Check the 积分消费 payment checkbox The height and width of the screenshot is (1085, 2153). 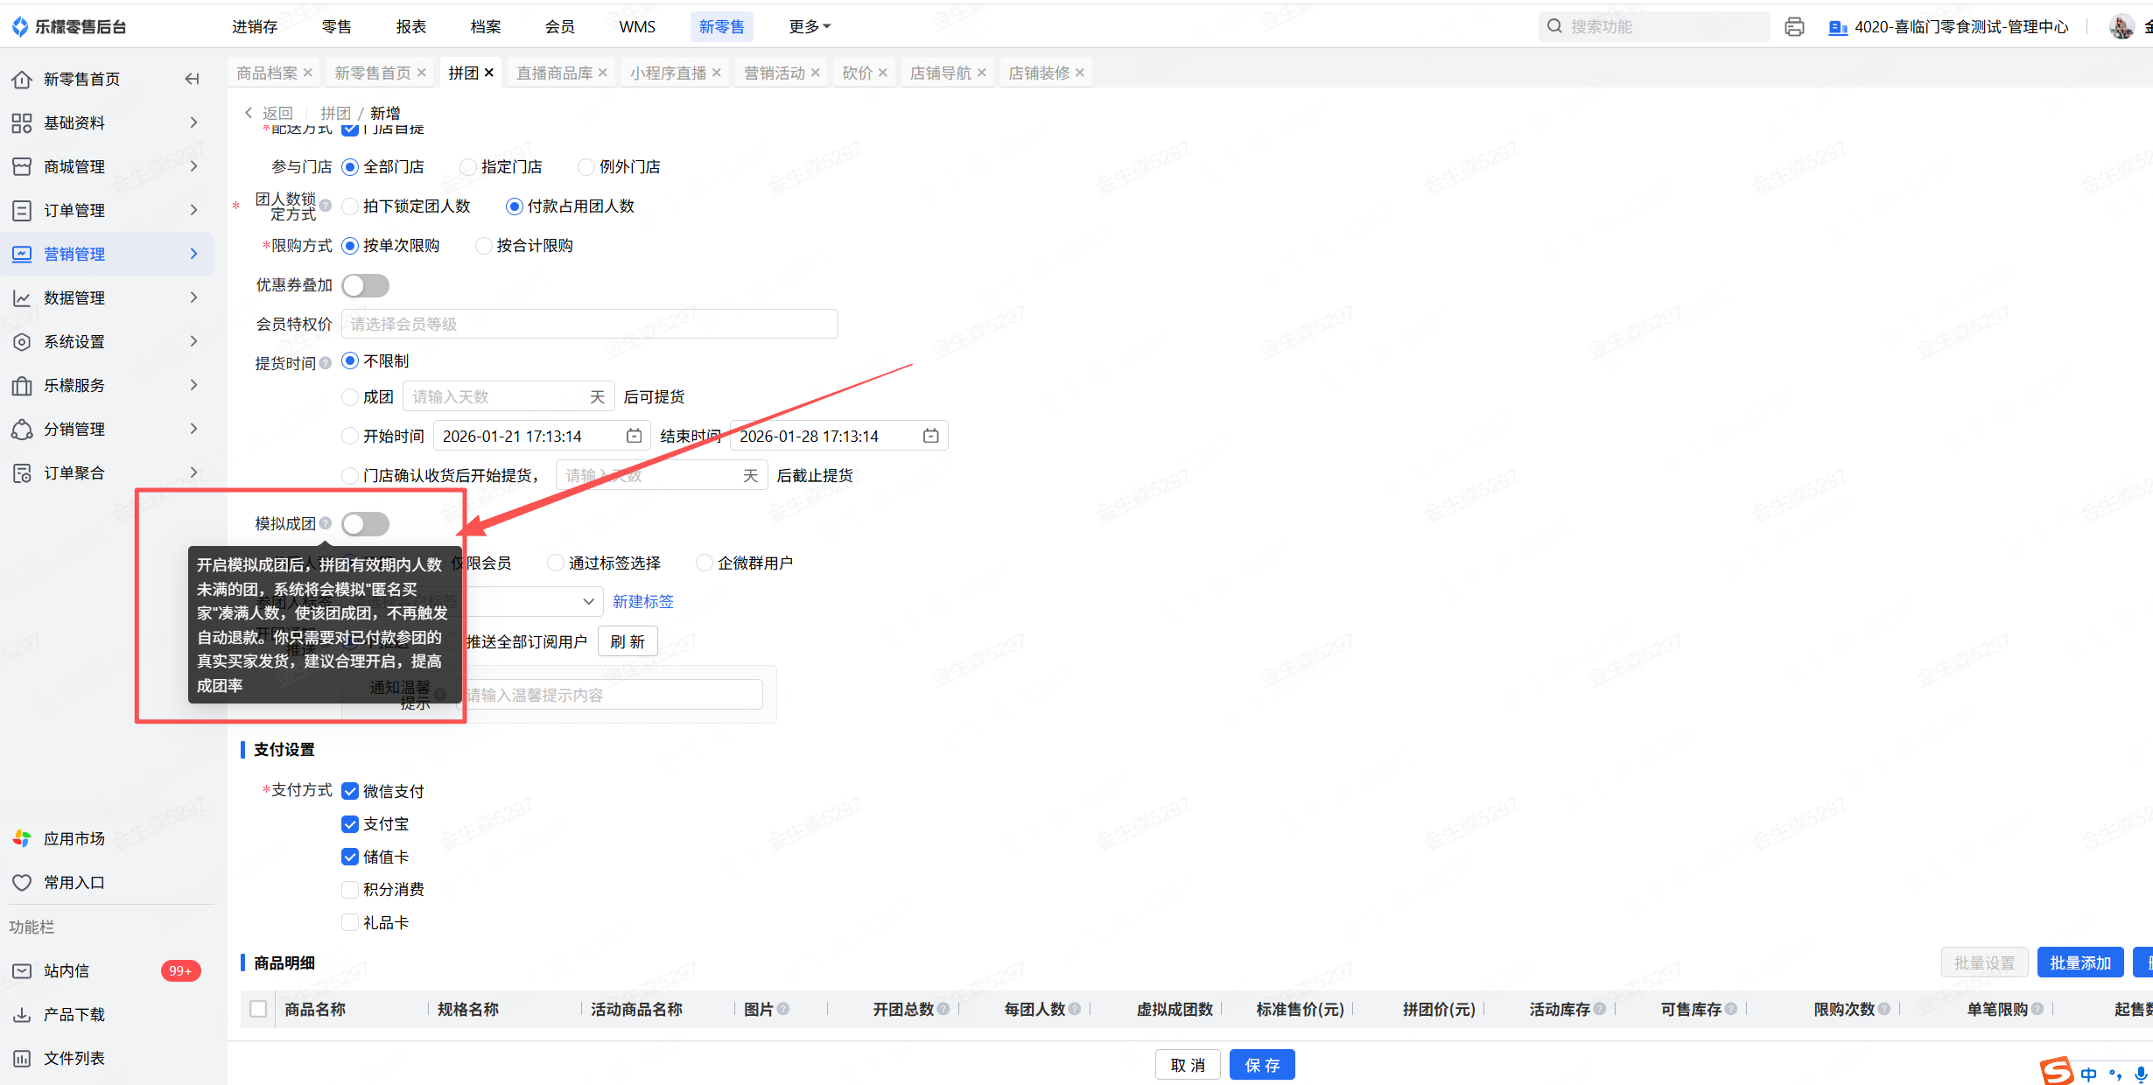click(350, 890)
